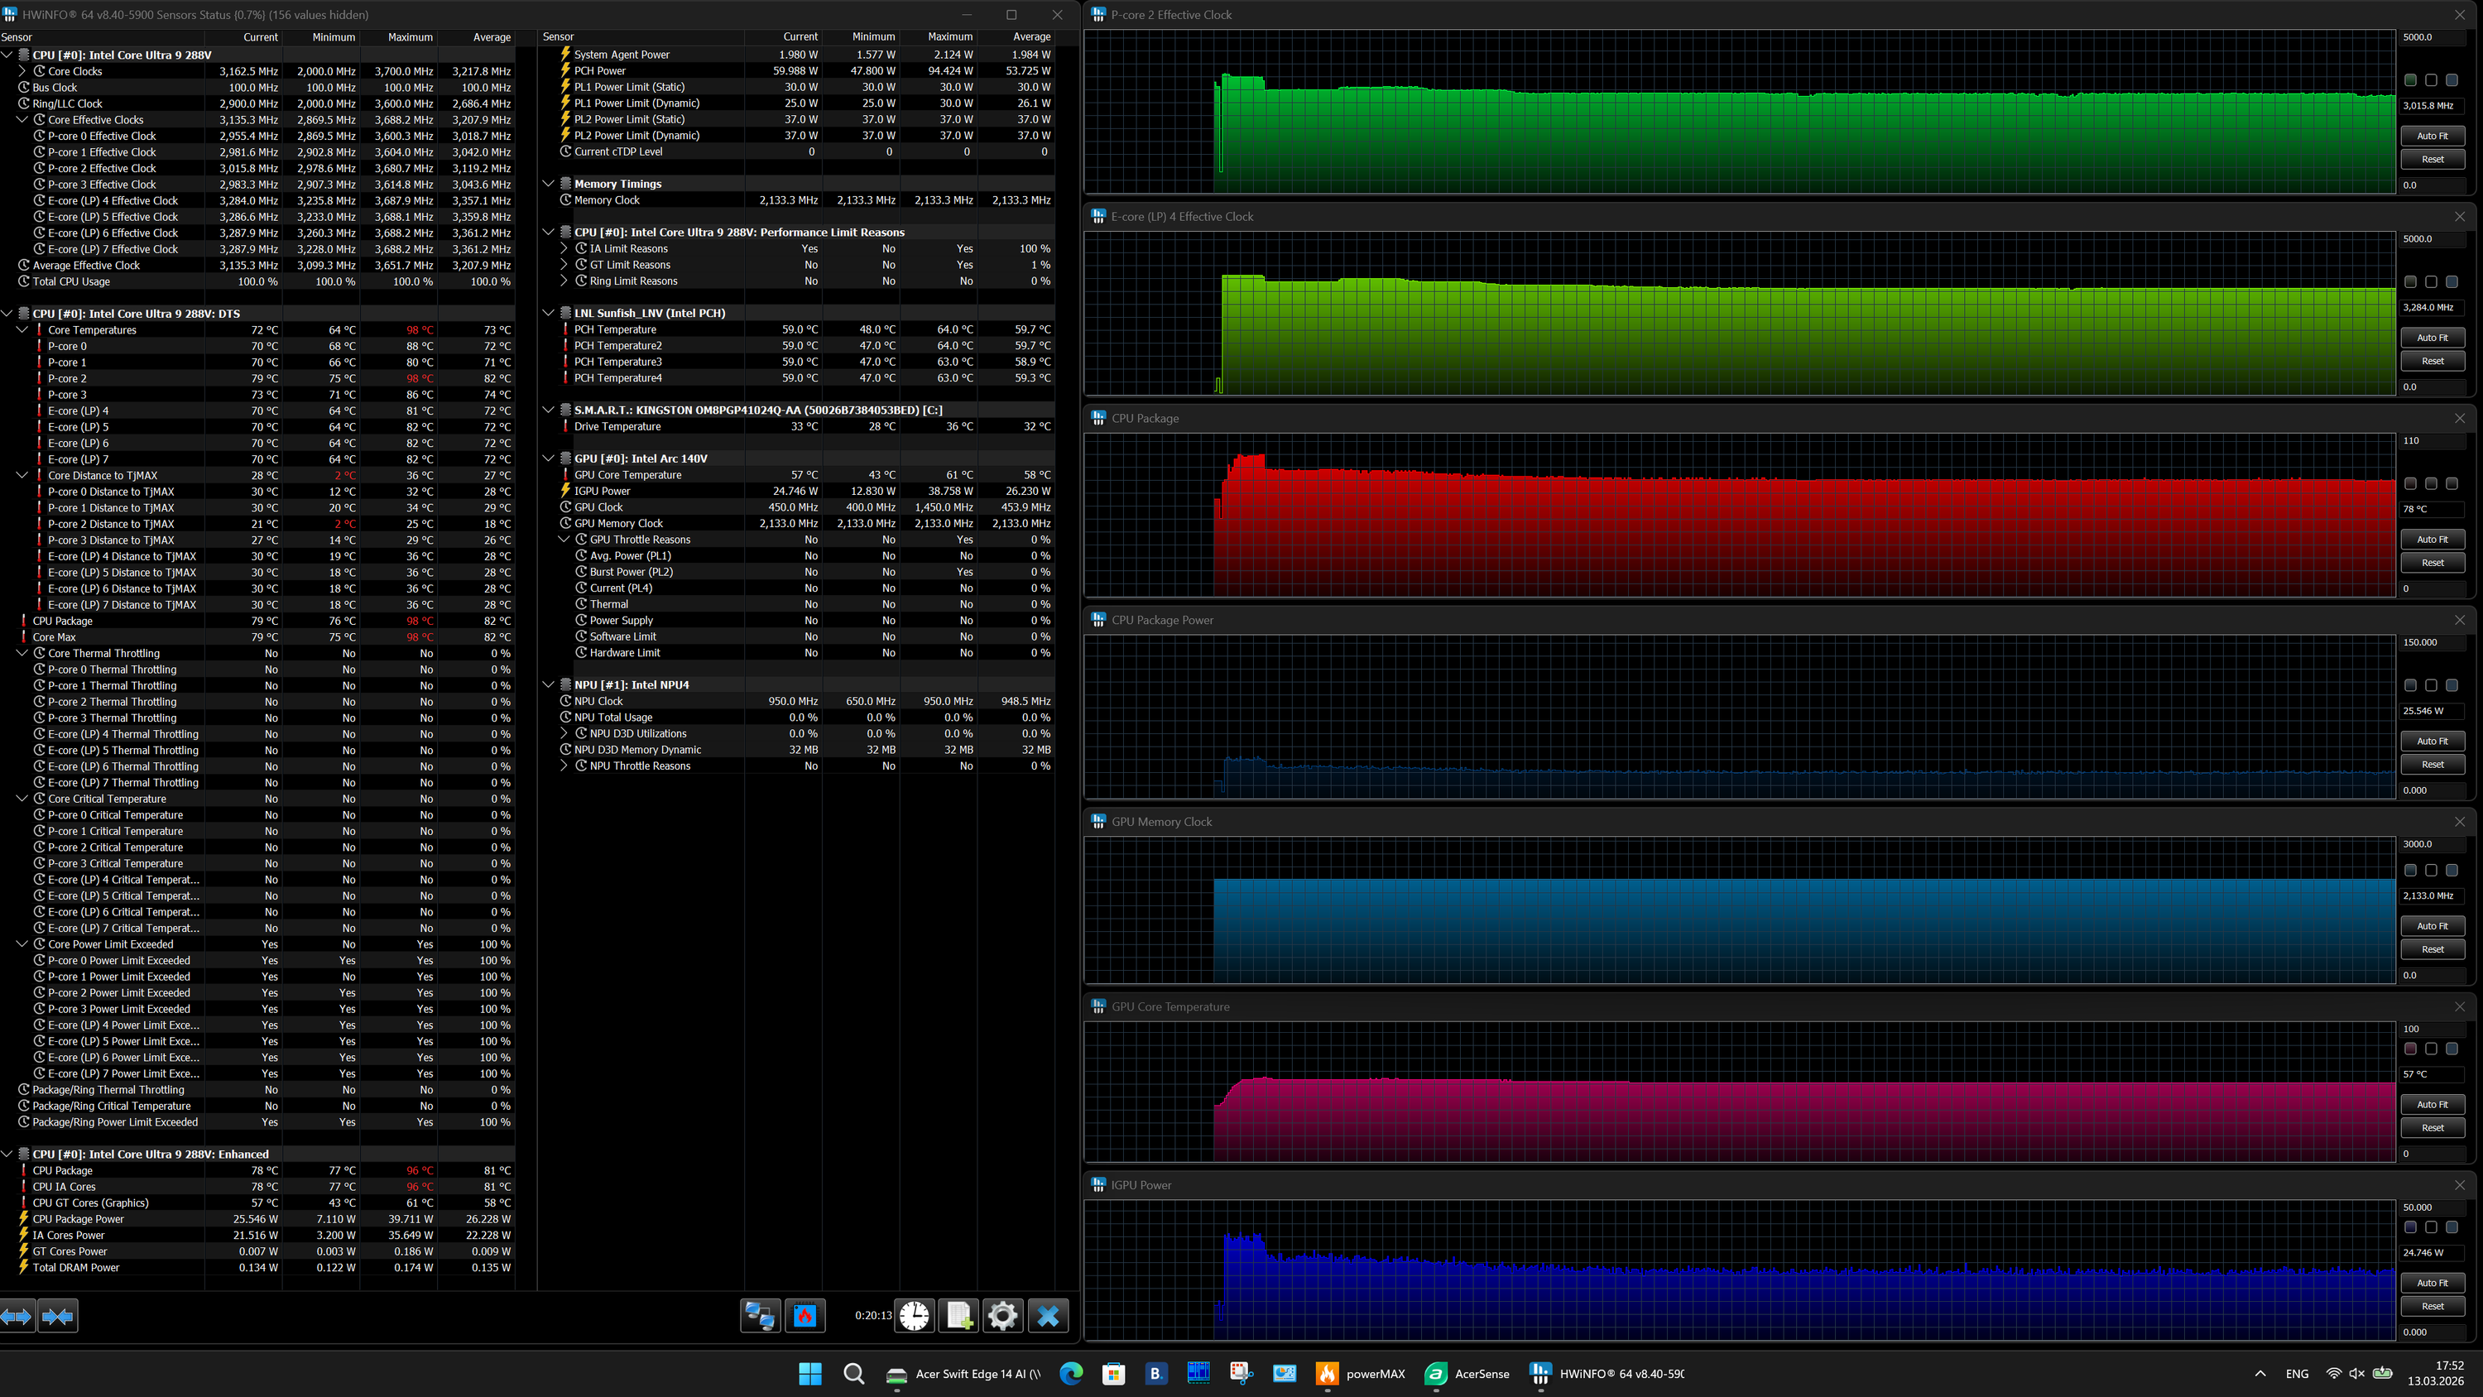Sort by the Current column header in left pane

[x=244, y=36]
